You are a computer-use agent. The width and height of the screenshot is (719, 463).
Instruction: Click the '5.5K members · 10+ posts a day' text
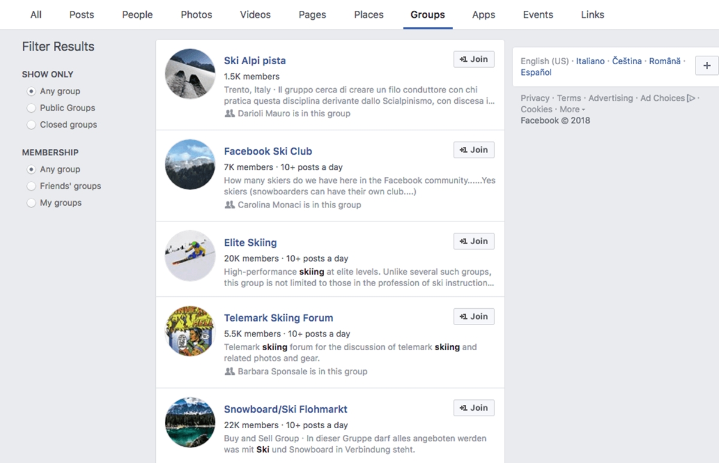[x=287, y=333]
